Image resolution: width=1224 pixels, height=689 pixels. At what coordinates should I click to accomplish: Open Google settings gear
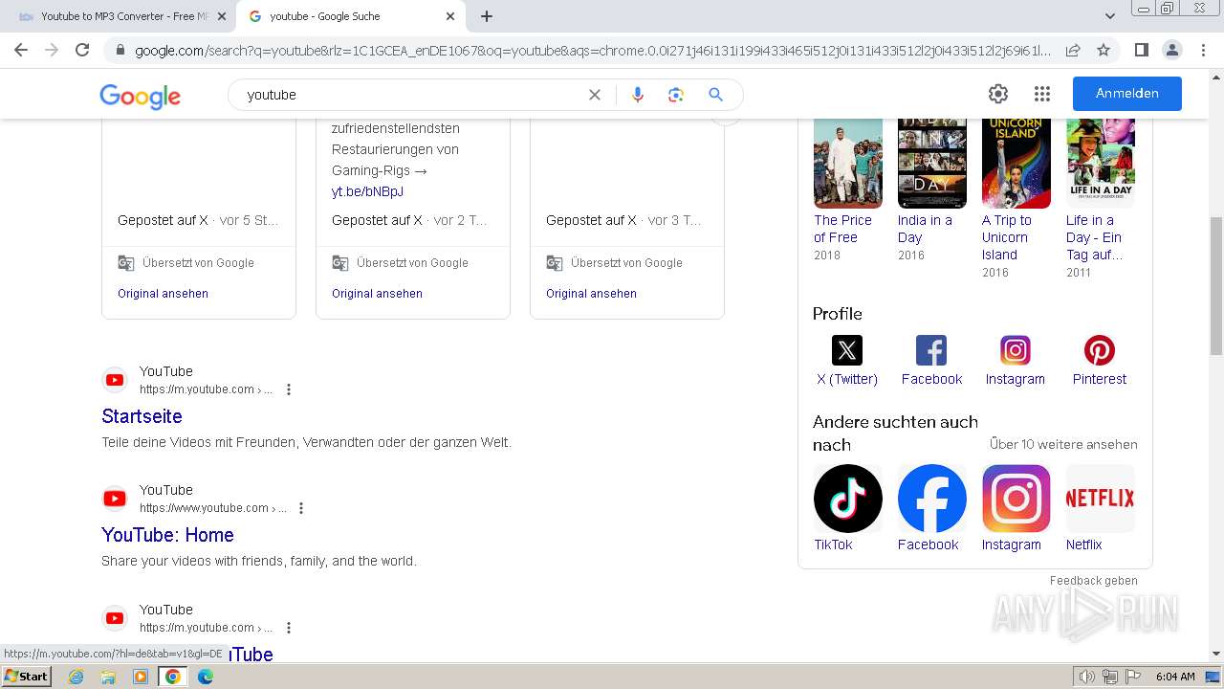(998, 94)
